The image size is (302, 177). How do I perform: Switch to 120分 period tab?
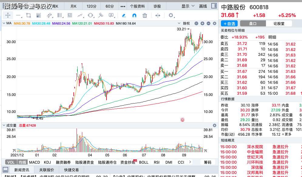click(x=91, y=6)
